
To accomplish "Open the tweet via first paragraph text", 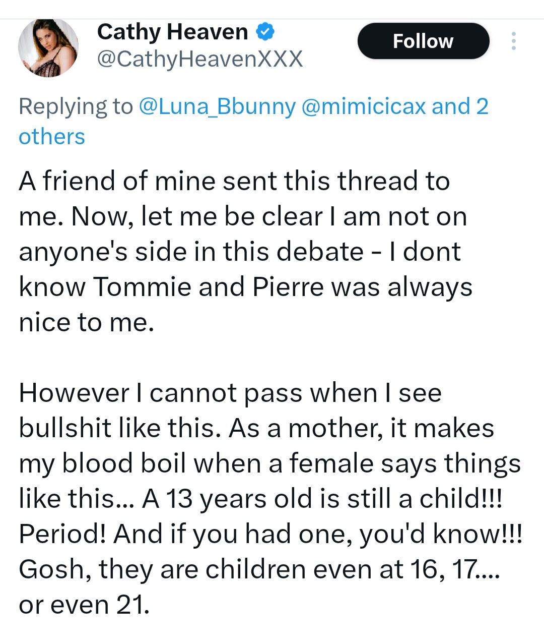I will coord(234,181).
